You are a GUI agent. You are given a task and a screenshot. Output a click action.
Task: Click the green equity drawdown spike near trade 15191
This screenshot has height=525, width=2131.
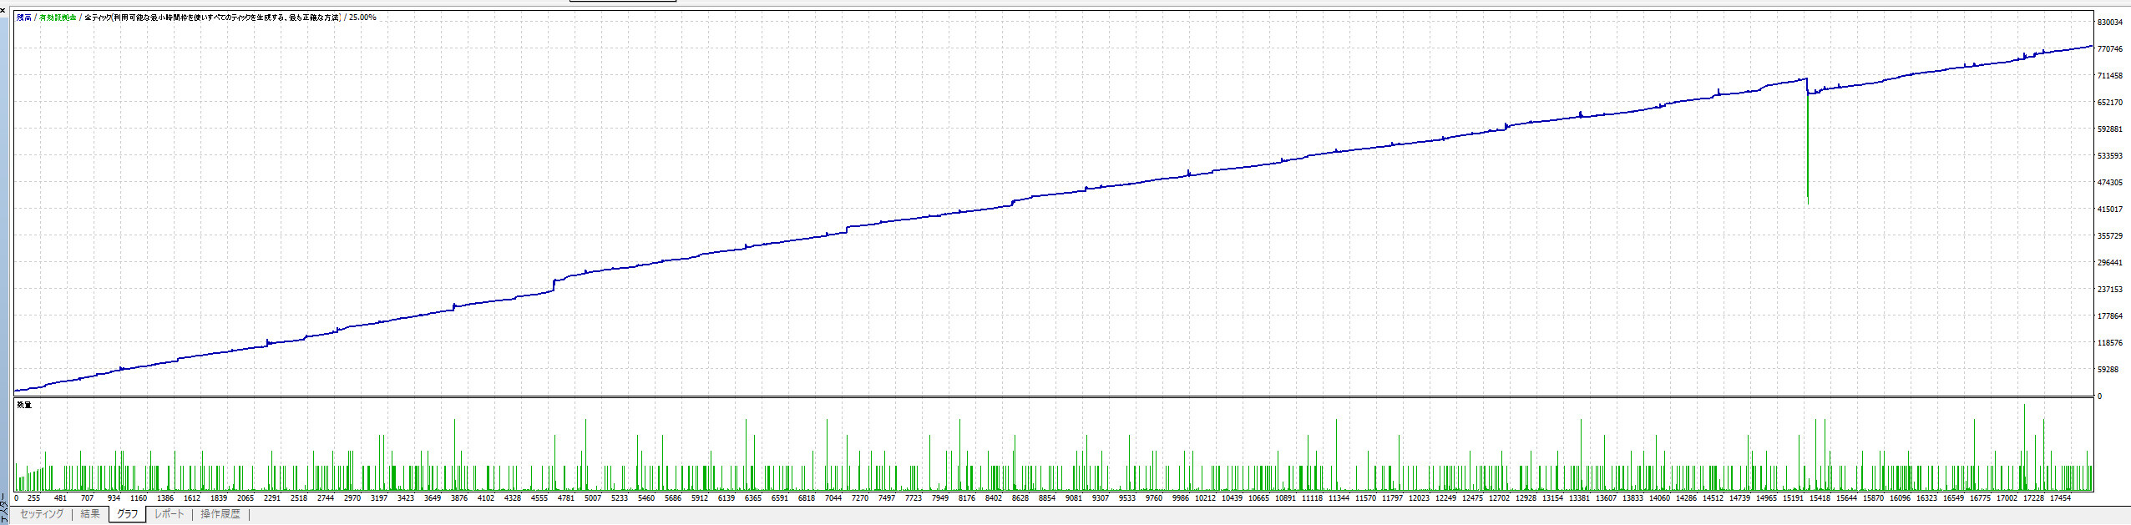coord(1808,150)
